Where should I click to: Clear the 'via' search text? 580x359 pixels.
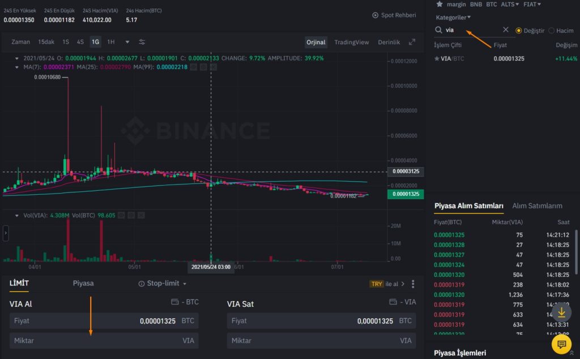coord(506,29)
